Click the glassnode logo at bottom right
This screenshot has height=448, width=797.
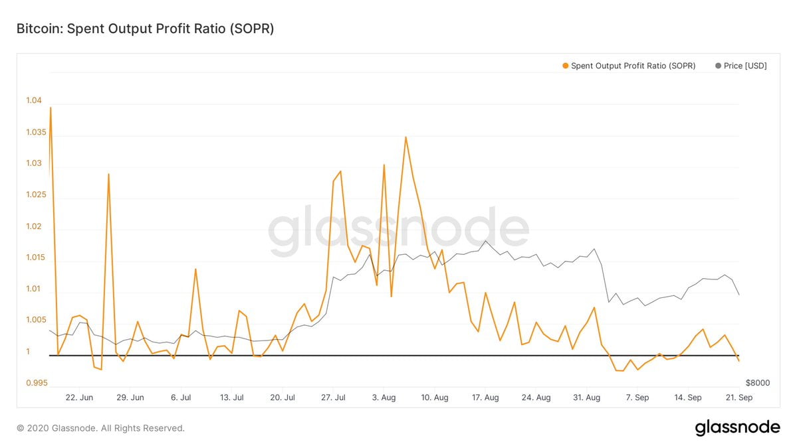coord(737,427)
